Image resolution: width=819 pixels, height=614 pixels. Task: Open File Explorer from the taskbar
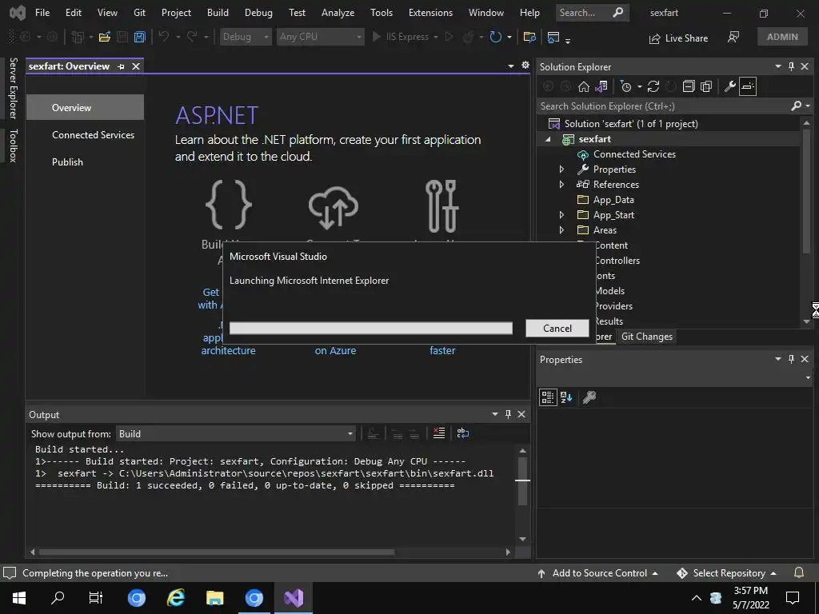(214, 598)
